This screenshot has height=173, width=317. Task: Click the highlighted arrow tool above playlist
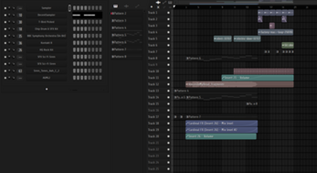point(158,2)
